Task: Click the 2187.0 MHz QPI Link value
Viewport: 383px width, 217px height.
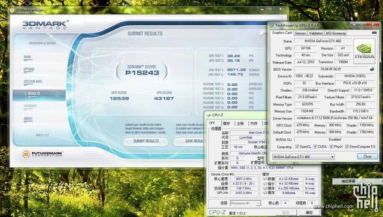Action: tap(244, 193)
